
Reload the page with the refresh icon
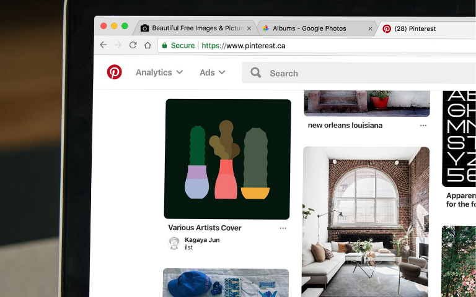click(x=133, y=45)
